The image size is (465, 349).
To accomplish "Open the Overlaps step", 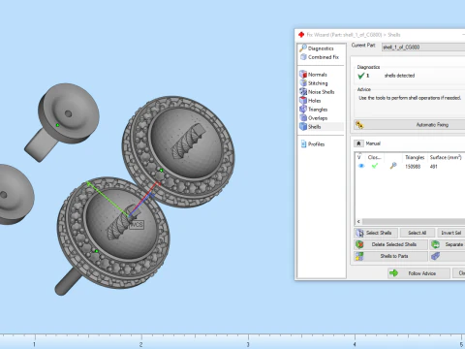I will point(318,118).
